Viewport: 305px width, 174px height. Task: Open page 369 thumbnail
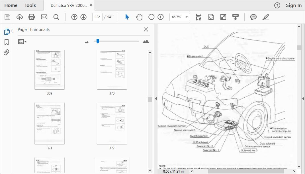pos(49,70)
